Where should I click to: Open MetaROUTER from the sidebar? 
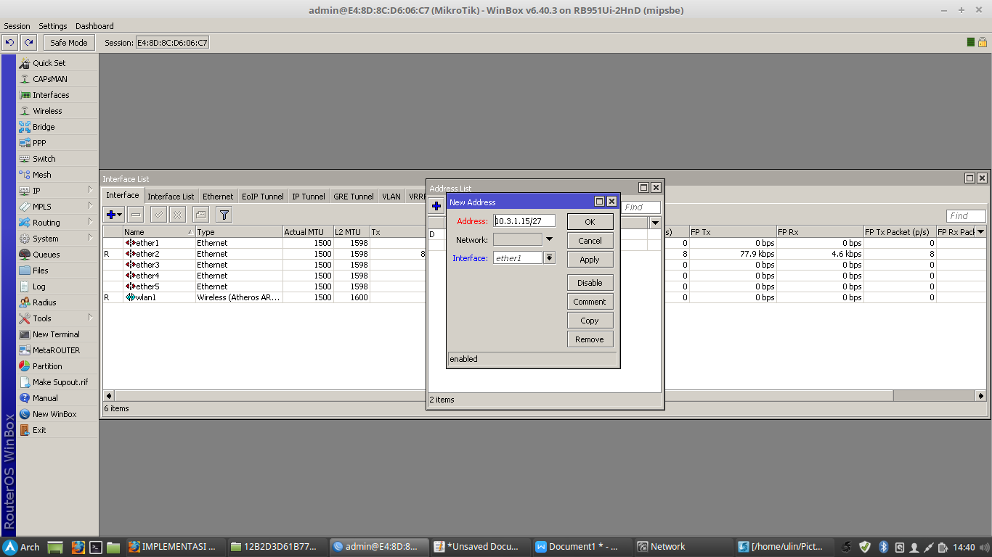[57, 350]
